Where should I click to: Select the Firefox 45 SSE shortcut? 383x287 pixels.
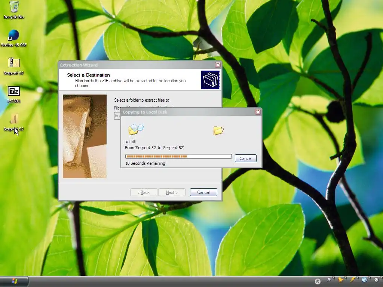coord(13,38)
